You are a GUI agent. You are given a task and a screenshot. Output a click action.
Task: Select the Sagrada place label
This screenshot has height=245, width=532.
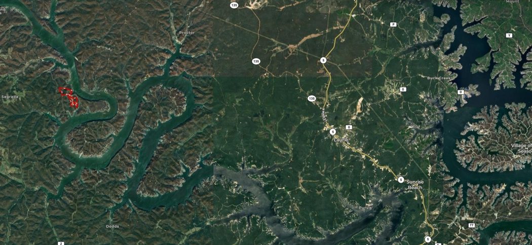pyautogui.click(x=10, y=96)
